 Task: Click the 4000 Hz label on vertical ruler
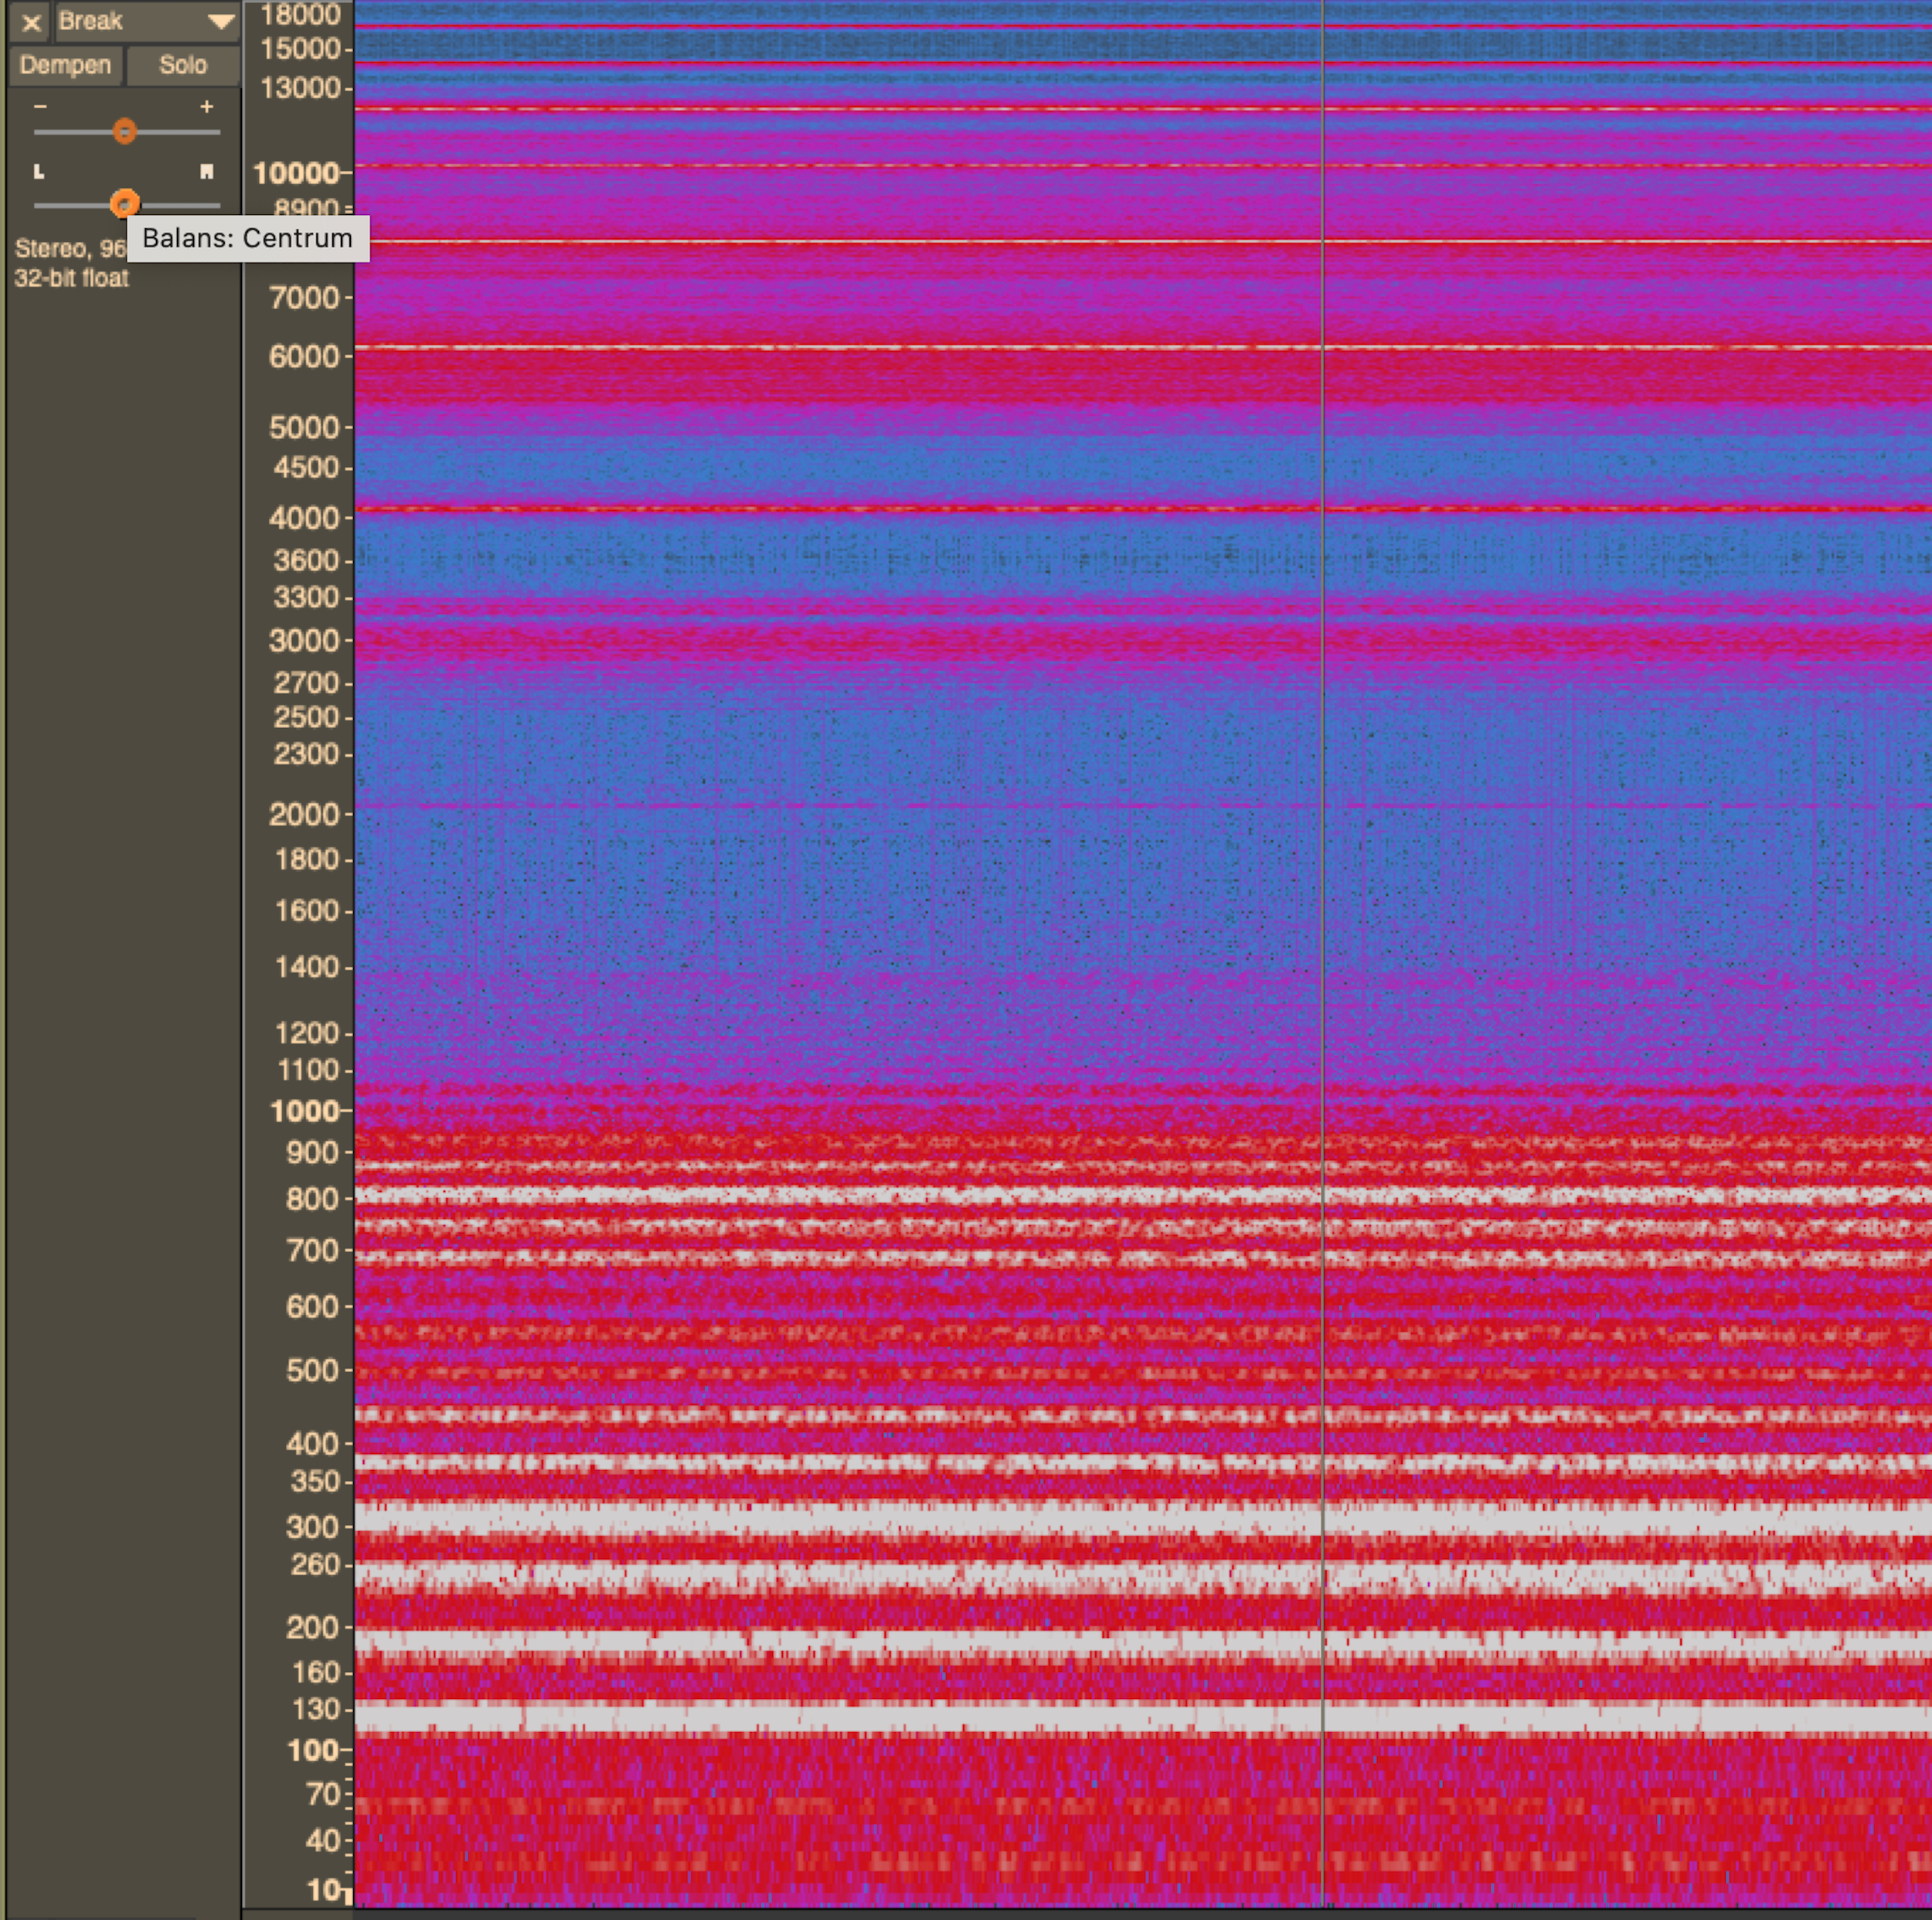click(x=303, y=518)
